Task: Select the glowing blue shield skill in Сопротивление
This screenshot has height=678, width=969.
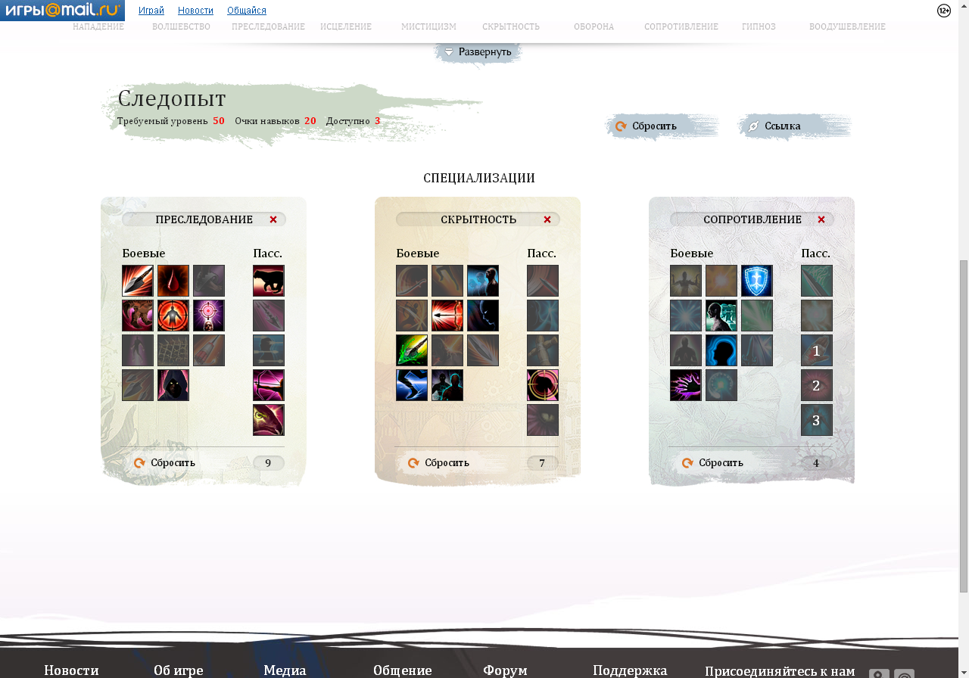Action: tap(757, 281)
